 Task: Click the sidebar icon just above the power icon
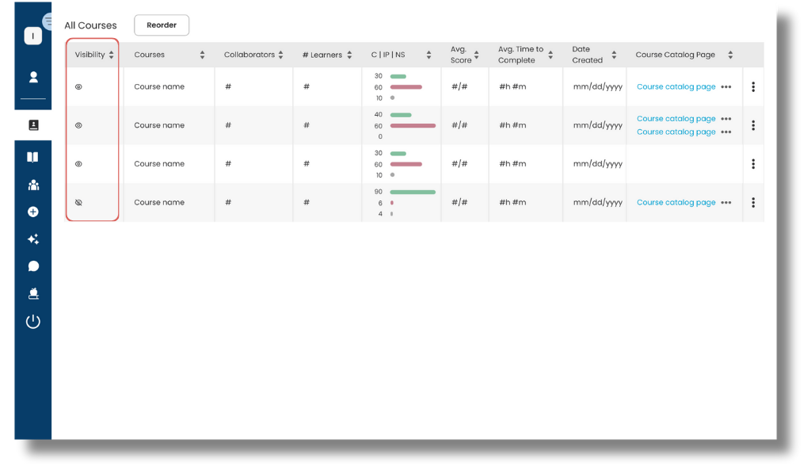33,293
